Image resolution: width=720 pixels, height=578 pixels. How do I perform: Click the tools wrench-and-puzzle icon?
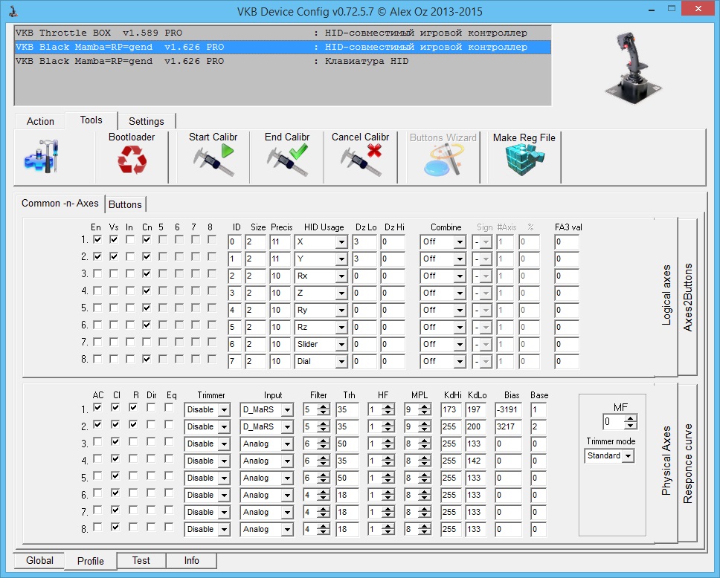coord(42,156)
